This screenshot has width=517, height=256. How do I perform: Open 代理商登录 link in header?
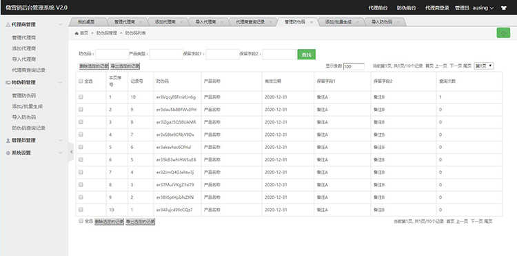tap(437, 8)
